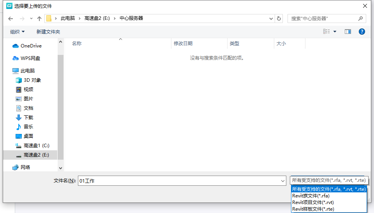Click the 搜索"中心服务器" search box

[323, 19]
